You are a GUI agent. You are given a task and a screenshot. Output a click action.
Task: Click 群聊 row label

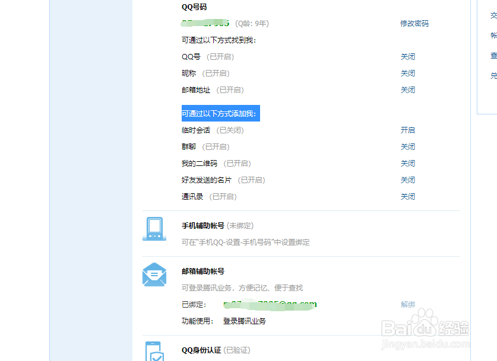pos(189,147)
